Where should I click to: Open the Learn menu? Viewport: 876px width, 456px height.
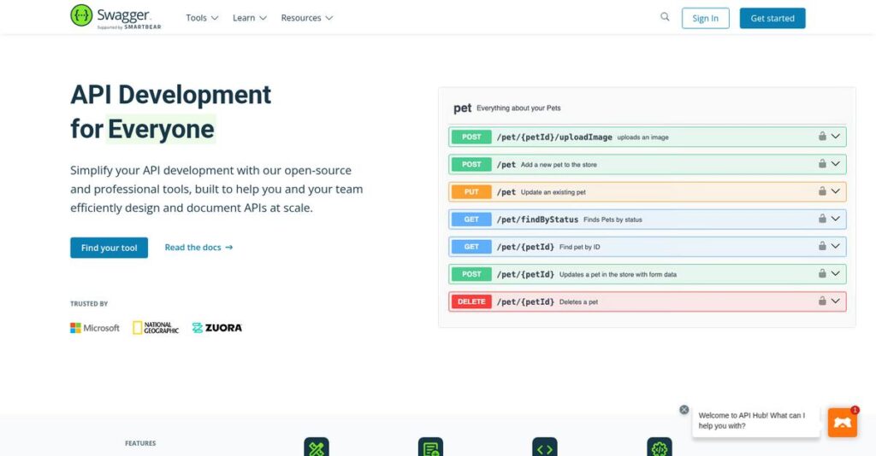250,18
